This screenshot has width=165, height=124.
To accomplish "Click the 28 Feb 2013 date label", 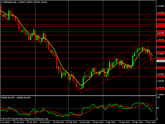I will point(72,122).
